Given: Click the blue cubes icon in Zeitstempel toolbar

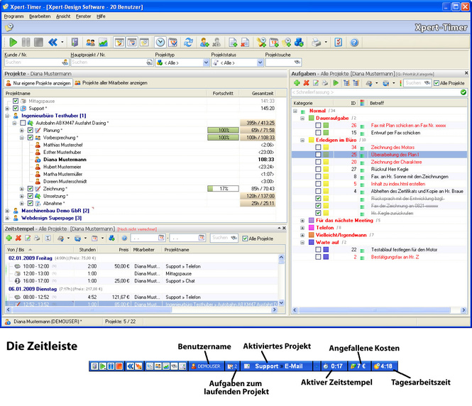Looking at the screenshot, I should [x=111, y=238].
